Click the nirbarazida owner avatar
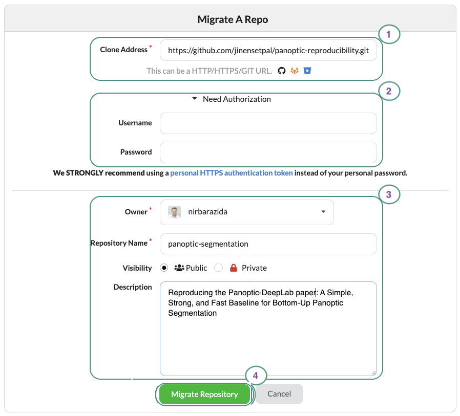460x416 pixels. point(174,212)
